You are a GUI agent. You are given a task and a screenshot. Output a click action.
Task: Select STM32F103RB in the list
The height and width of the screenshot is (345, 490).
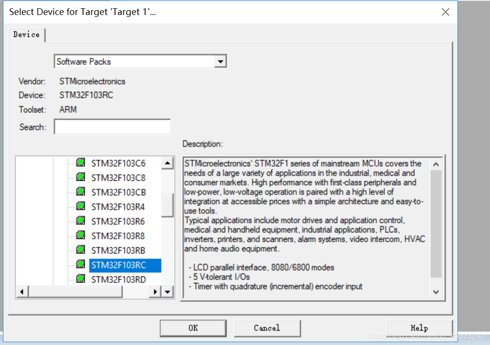click(x=118, y=251)
